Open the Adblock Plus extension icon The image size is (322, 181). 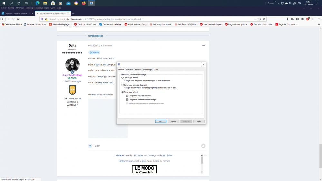point(308,19)
